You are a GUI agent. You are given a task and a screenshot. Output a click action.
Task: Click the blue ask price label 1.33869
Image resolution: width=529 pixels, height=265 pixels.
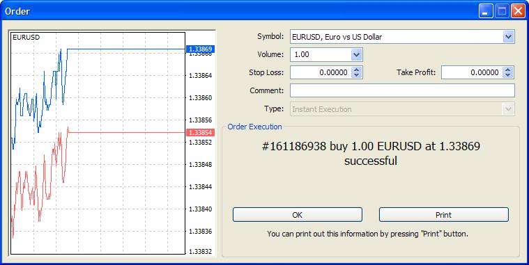point(201,49)
